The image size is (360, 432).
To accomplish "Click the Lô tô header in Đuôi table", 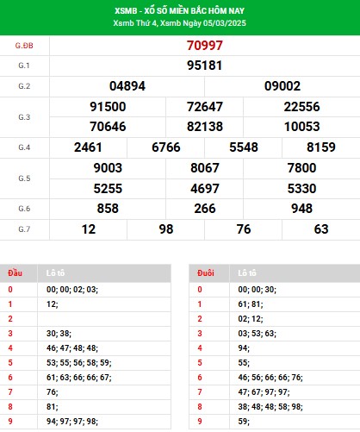I will (x=247, y=273).
